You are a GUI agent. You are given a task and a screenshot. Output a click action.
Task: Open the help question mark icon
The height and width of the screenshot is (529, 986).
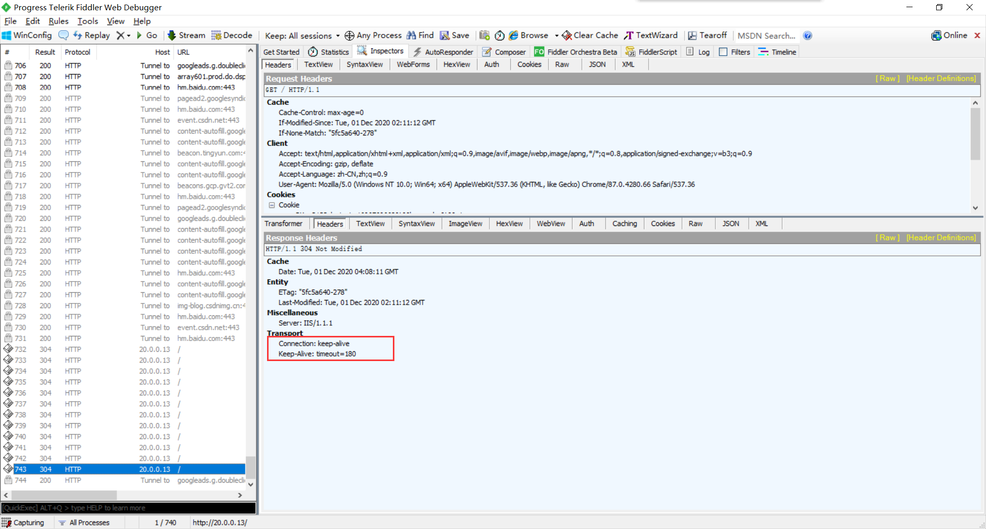(x=808, y=35)
